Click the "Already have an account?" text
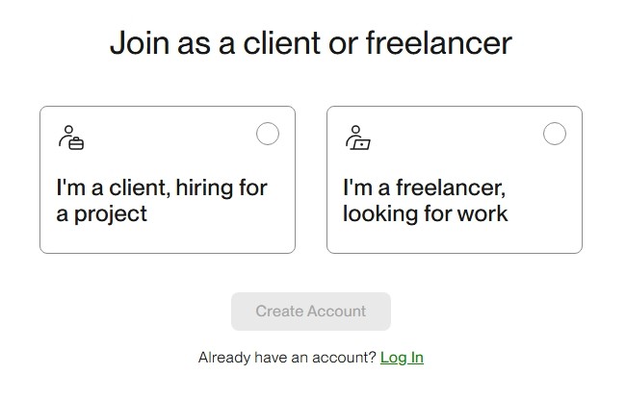 (x=287, y=358)
